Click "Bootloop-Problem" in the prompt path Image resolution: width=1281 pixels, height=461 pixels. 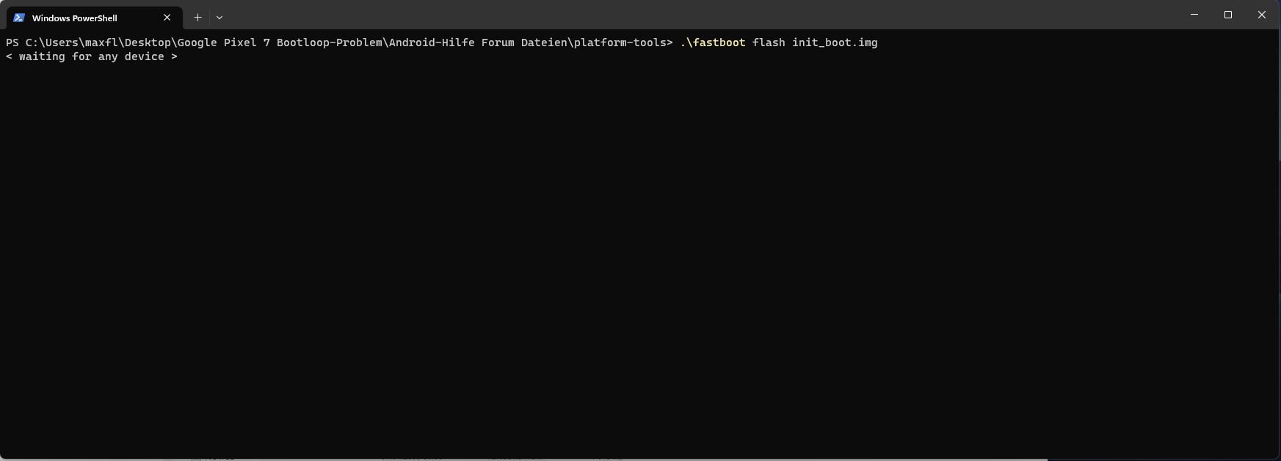[330, 43]
